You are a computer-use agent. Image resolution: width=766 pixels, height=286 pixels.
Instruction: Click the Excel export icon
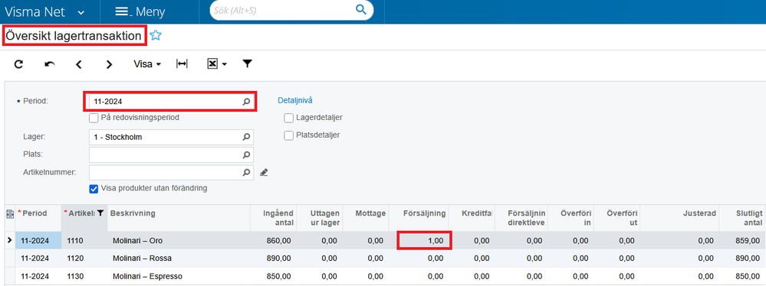212,63
